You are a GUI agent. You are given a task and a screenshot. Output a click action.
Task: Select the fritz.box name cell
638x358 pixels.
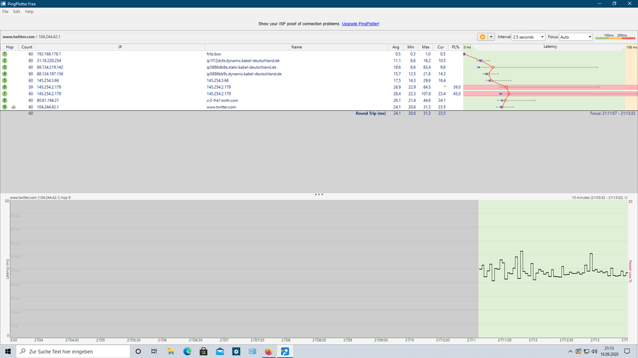coord(213,54)
